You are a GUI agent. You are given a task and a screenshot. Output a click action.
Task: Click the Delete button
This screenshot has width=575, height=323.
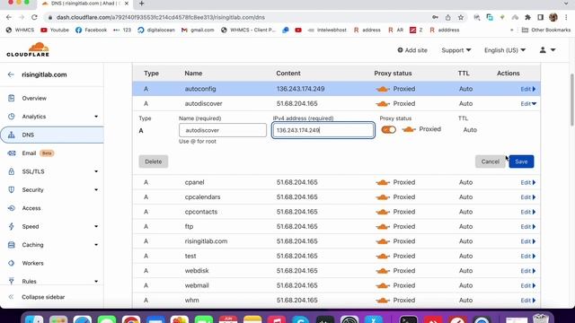(154, 161)
